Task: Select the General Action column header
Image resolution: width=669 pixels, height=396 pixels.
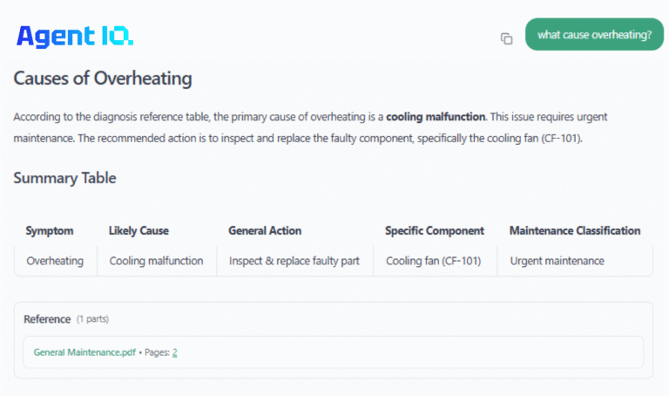Action: click(265, 231)
